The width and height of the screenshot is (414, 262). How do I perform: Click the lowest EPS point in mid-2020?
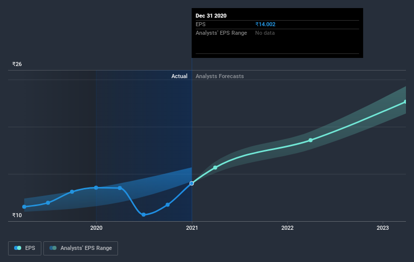point(144,215)
